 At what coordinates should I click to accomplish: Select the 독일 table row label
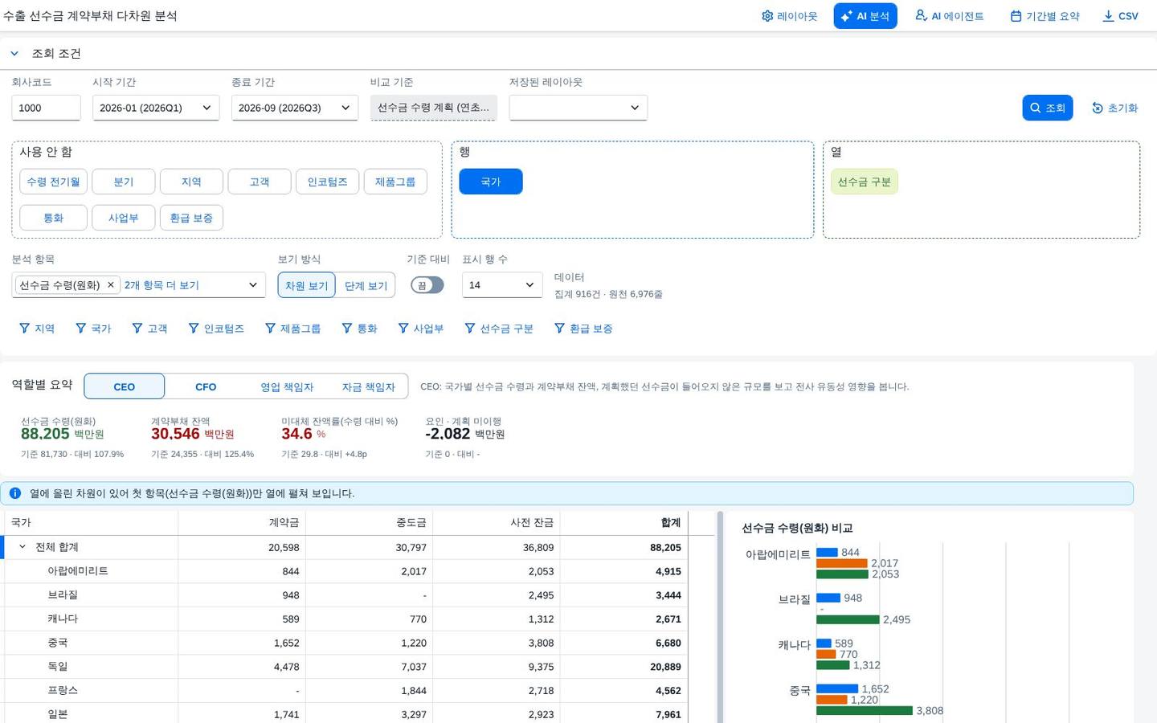(58, 667)
